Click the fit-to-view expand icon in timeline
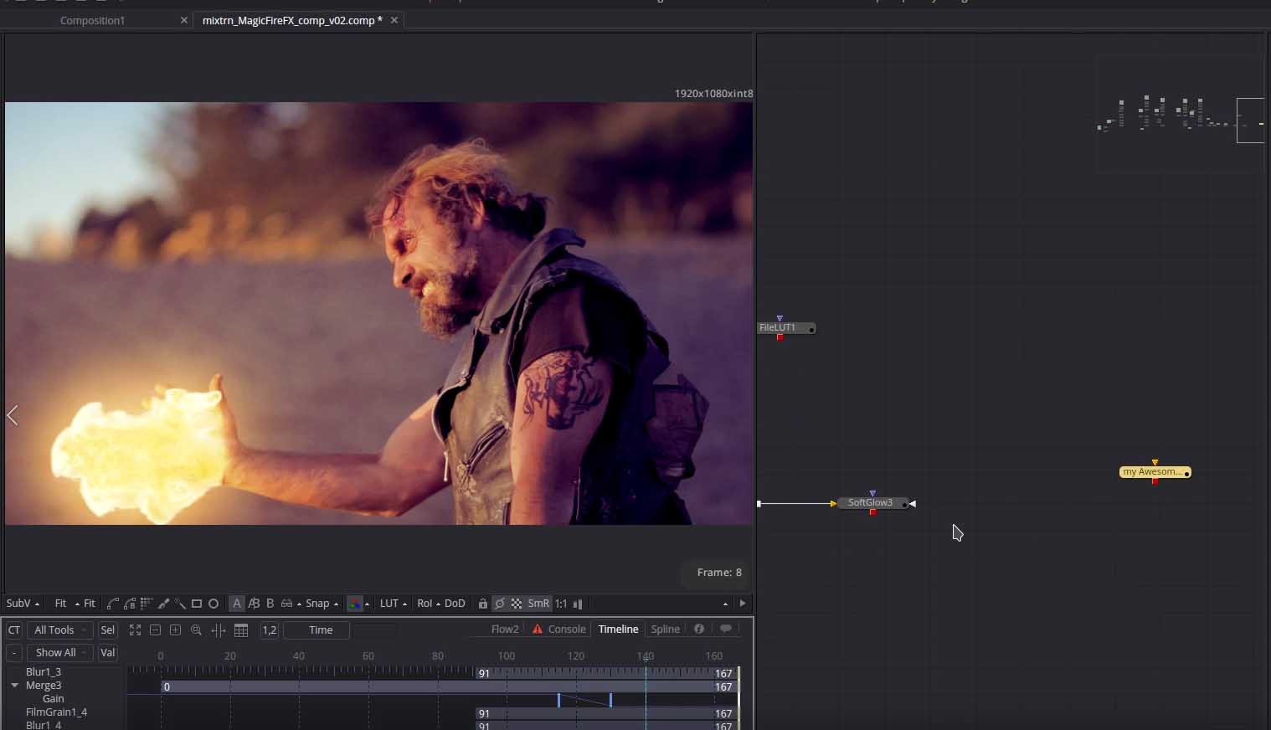 [135, 630]
